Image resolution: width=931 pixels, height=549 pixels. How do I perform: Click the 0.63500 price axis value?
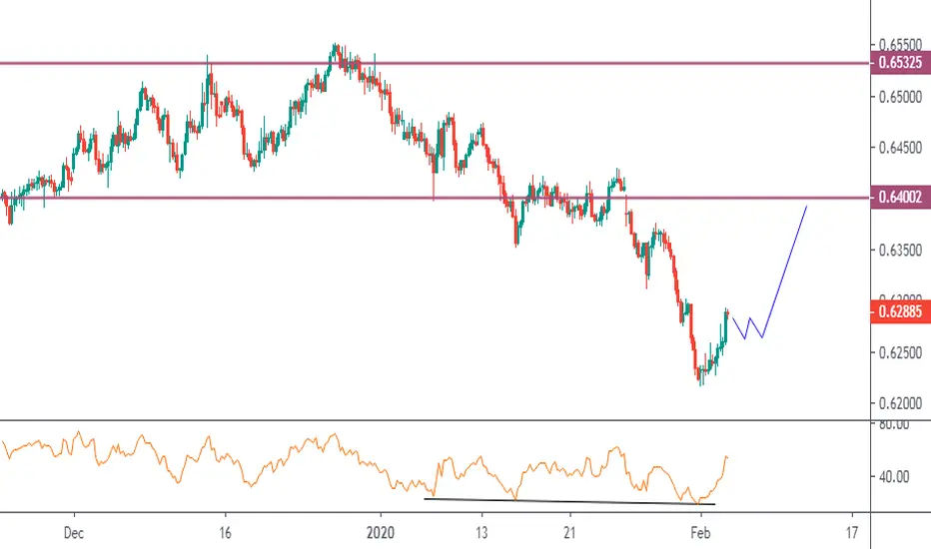(900, 250)
